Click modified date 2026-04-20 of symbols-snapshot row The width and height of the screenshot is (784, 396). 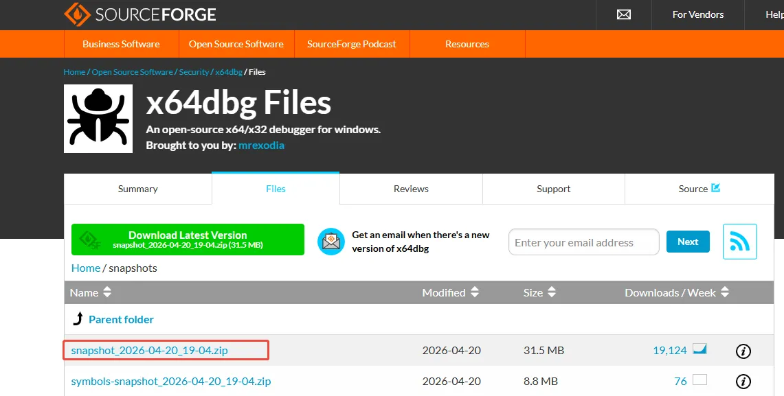[x=451, y=382]
